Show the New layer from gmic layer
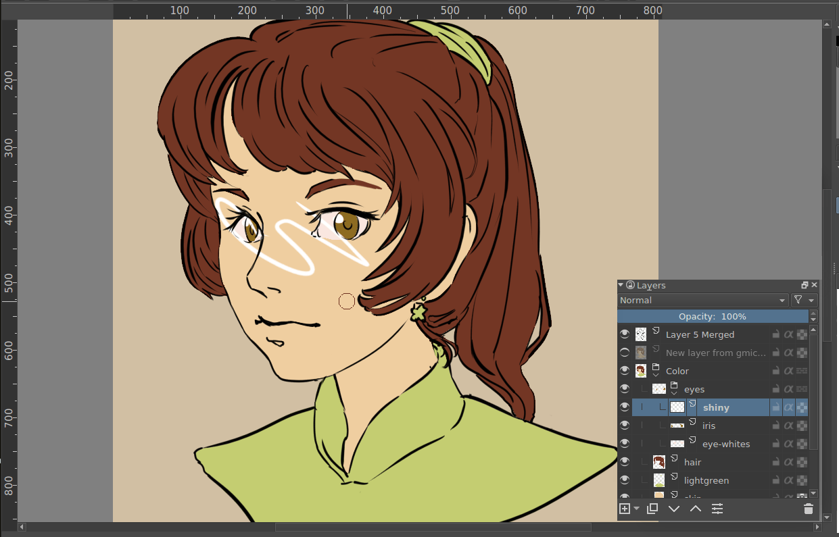Image resolution: width=839 pixels, height=537 pixels. point(625,353)
